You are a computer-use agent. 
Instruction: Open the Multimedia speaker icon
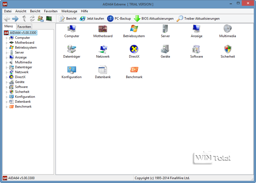point(228,29)
